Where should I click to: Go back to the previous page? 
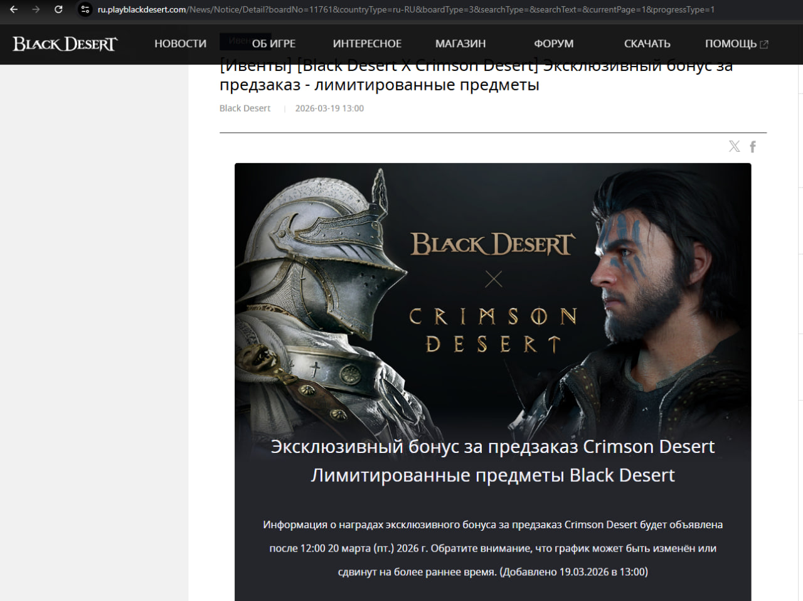click(14, 9)
